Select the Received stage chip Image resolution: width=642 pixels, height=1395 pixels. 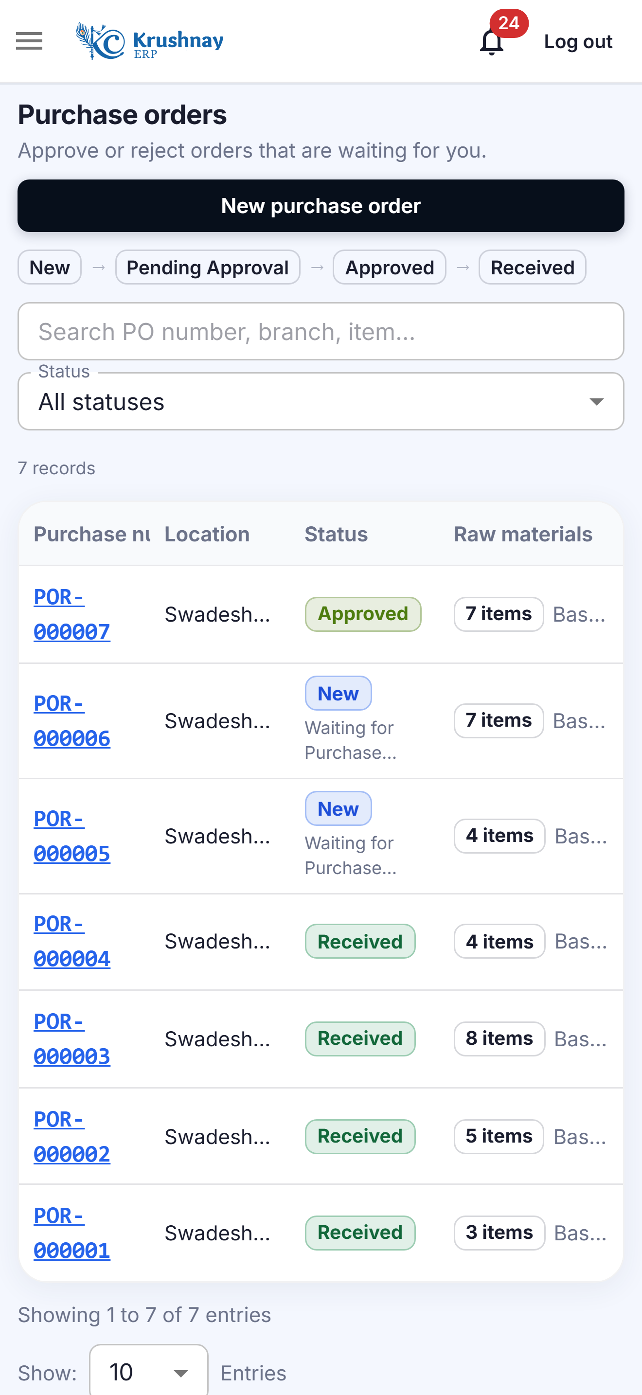pos(533,267)
